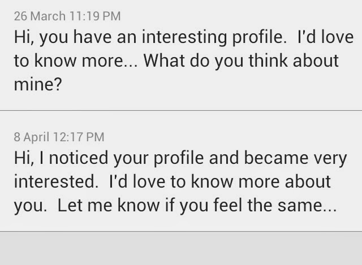Select the line "Hi, I noticed your profile"

110,159
